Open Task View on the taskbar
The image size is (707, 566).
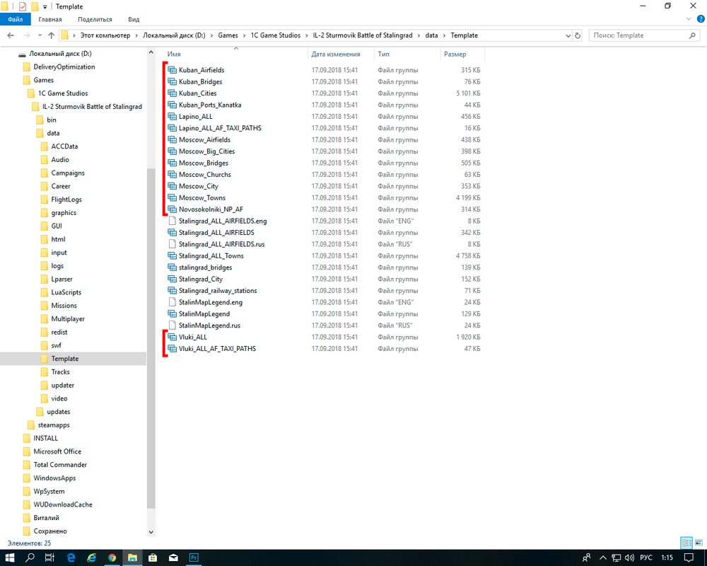pyautogui.click(x=49, y=558)
